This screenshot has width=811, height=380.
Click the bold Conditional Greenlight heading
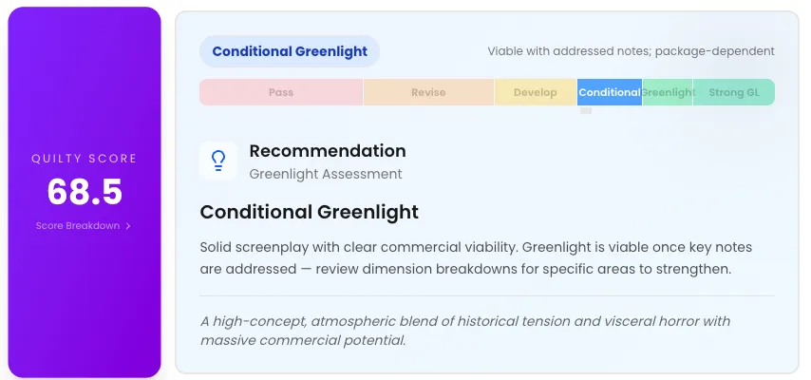coord(309,212)
